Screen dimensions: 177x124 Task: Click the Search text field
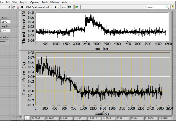pyautogui.click(x=155, y=7)
